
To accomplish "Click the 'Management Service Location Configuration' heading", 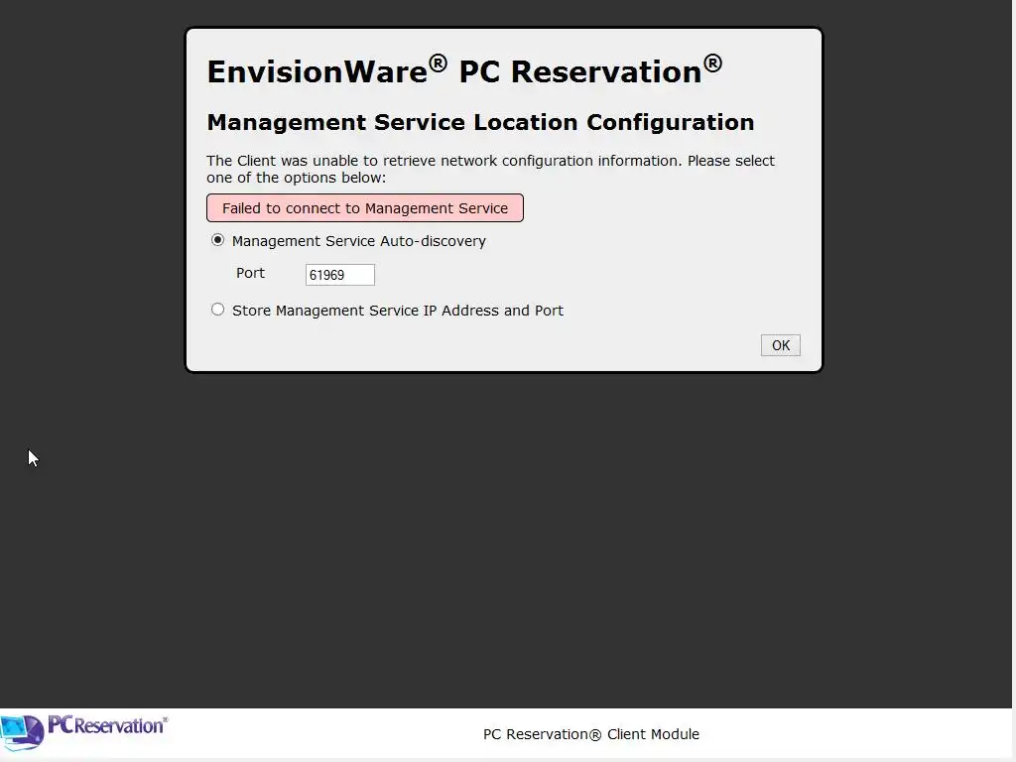I will pos(480,122).
